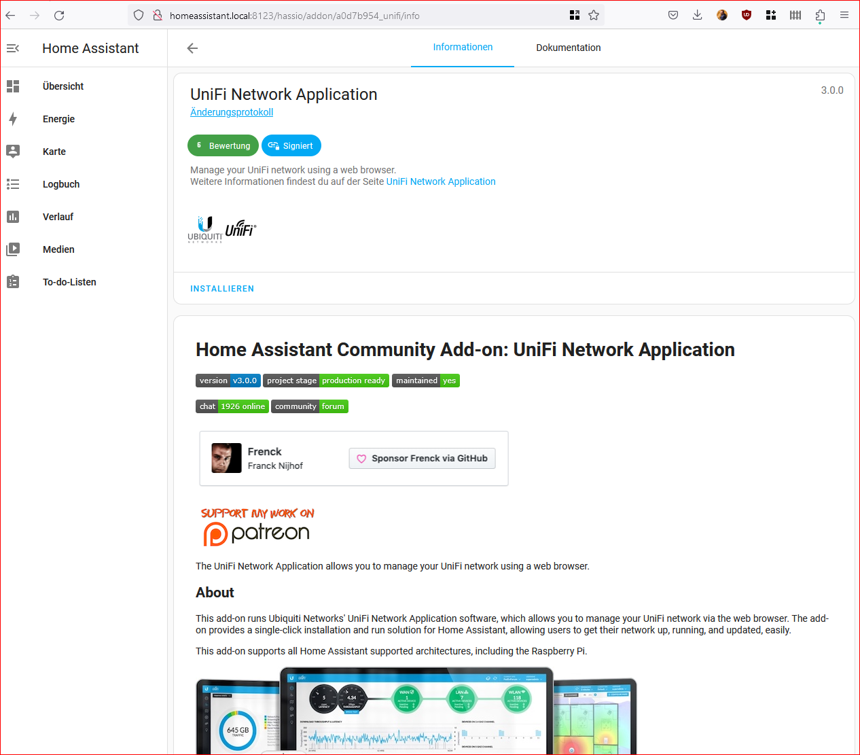Click the UniFi dashboard screenshot image
The image size is (860, 755).
coord(416,710)
